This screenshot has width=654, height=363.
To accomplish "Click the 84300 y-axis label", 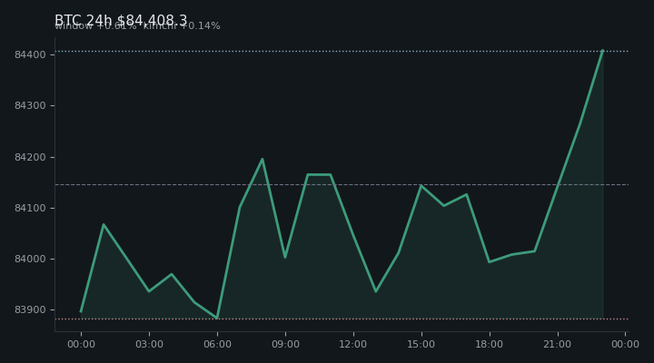I will [x=28, y=106].
